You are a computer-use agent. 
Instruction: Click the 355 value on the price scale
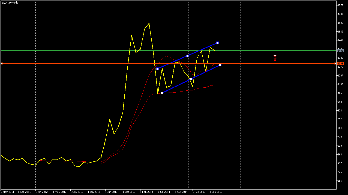(x=340, y=181)
